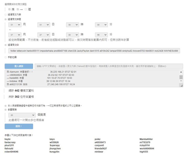The height and width of the screenshot is (154, 196).
Task: Open the start month dropdown
Action: coord(15,25)
